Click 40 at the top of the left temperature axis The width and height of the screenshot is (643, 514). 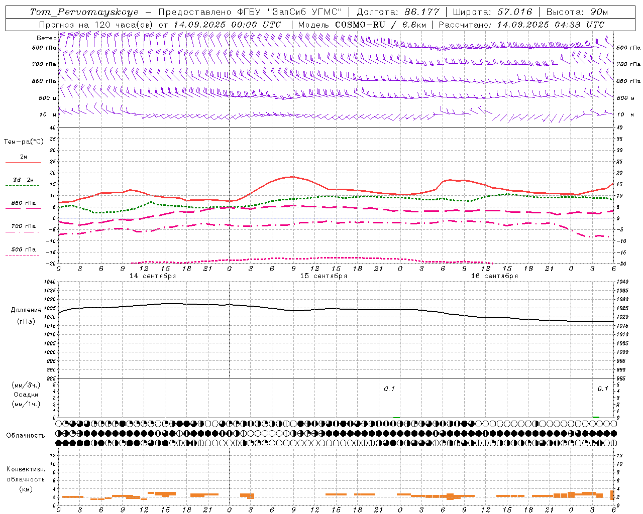click(52, 127)
